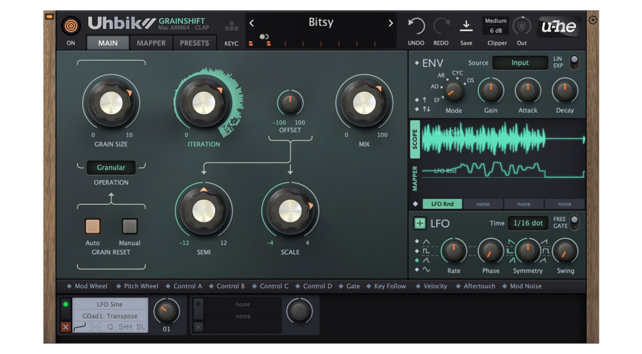Image resolution: width=642 pixels, height=354 pixels.
Task: Click the Undo arrow icon
Action: tap(416, 26)
